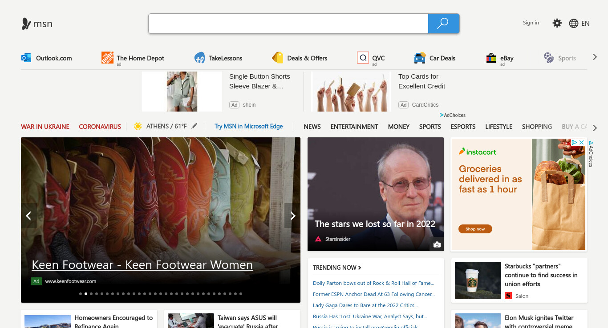Click the TakeLessons blue logo icon

199,58
